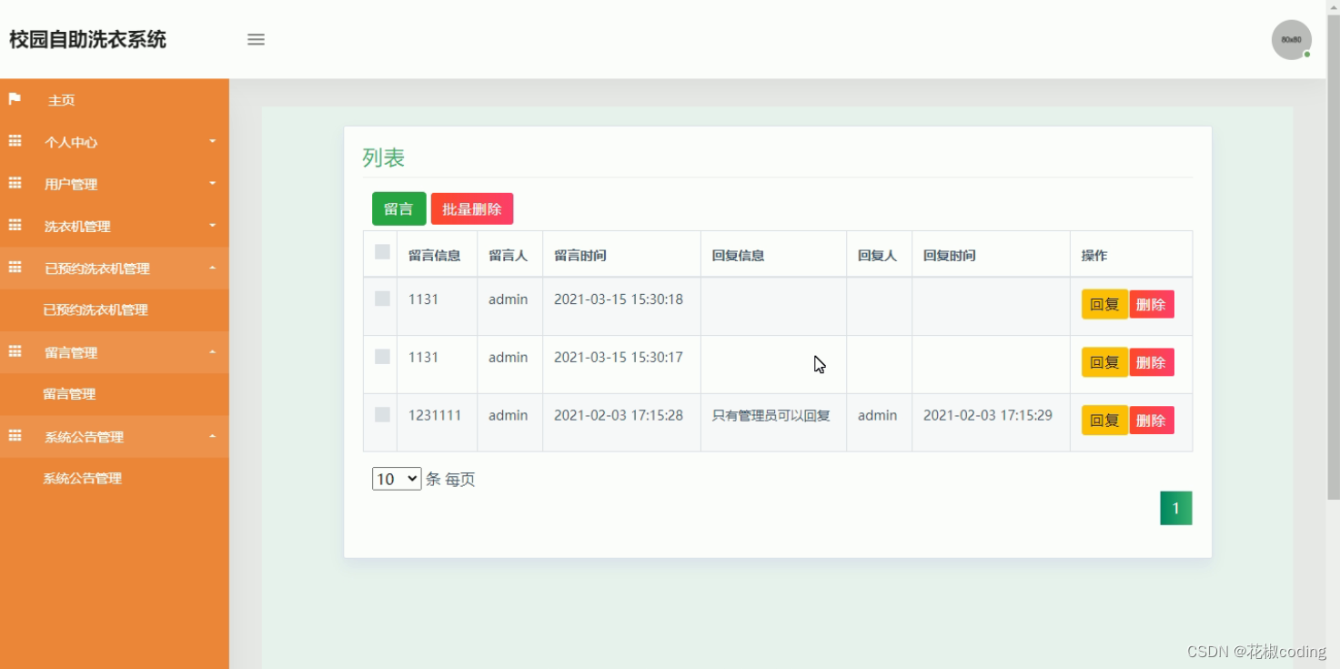The image size is (1340, 669).
Task: Collapse the 已预约洗衣机管理 section arrow
Action: 213,268
